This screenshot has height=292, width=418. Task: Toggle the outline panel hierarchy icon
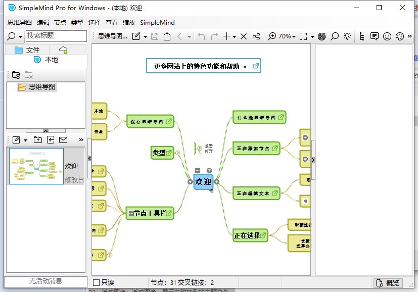[x=362, y=36]
